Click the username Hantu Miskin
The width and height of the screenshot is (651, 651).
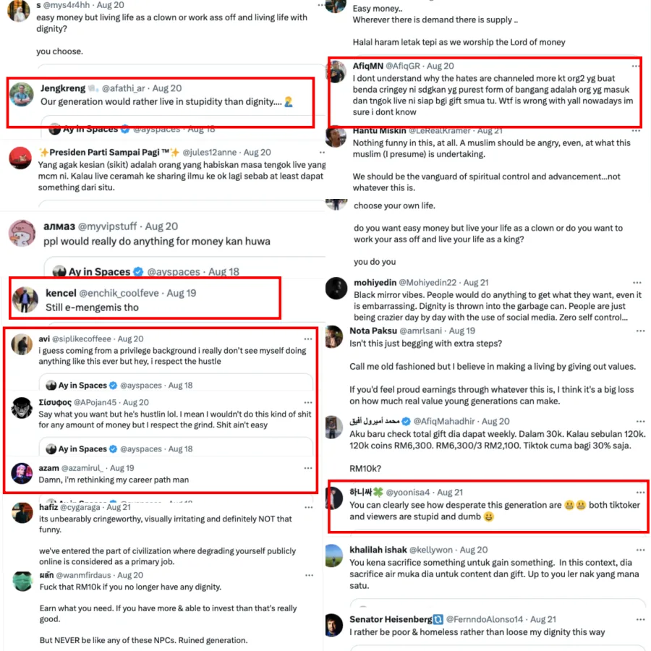click(x=379, y=130)
